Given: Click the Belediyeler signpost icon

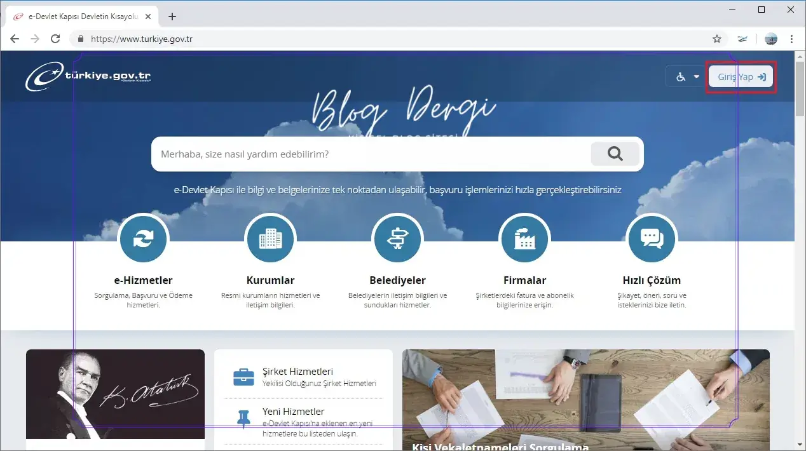Looking at the screenshot, I should coord(397,238).
